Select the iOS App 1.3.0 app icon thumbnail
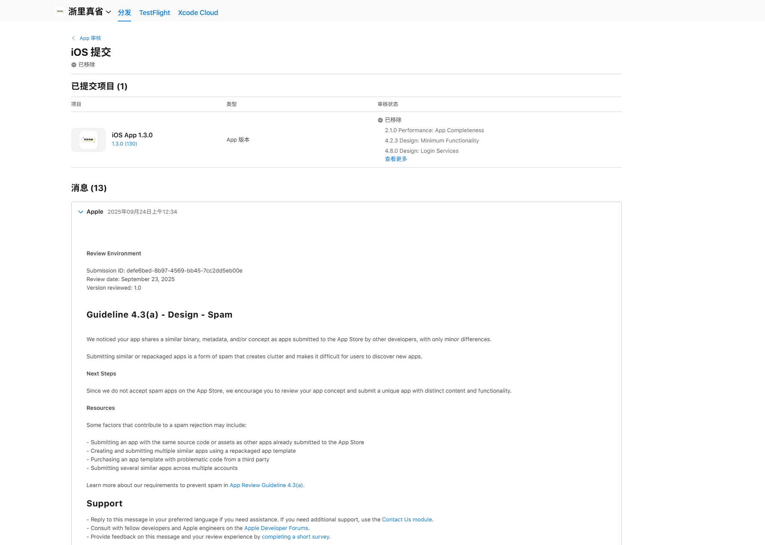The width and height of the screenshot is (765, 545). pyautogui.click(x=88, y=140)
